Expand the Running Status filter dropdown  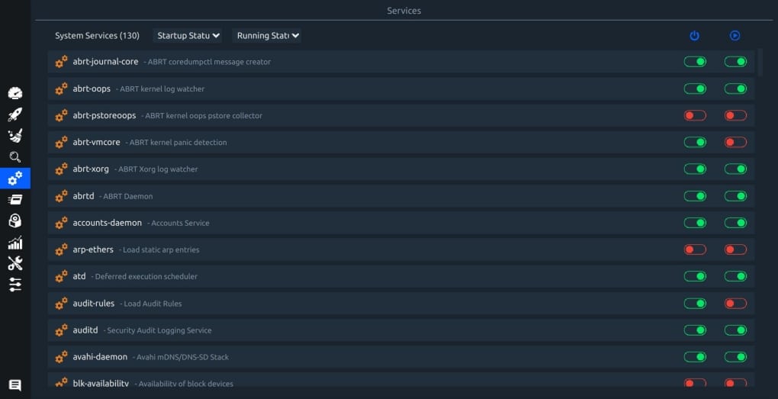[x=267, y=36]
